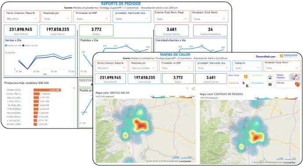Select 3.772 Pedidos card in Mapas de Calor
Screen dimensions: 303x166
coord(178,79)
